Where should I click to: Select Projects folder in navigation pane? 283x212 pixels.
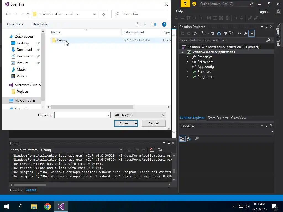click(23, 92)
